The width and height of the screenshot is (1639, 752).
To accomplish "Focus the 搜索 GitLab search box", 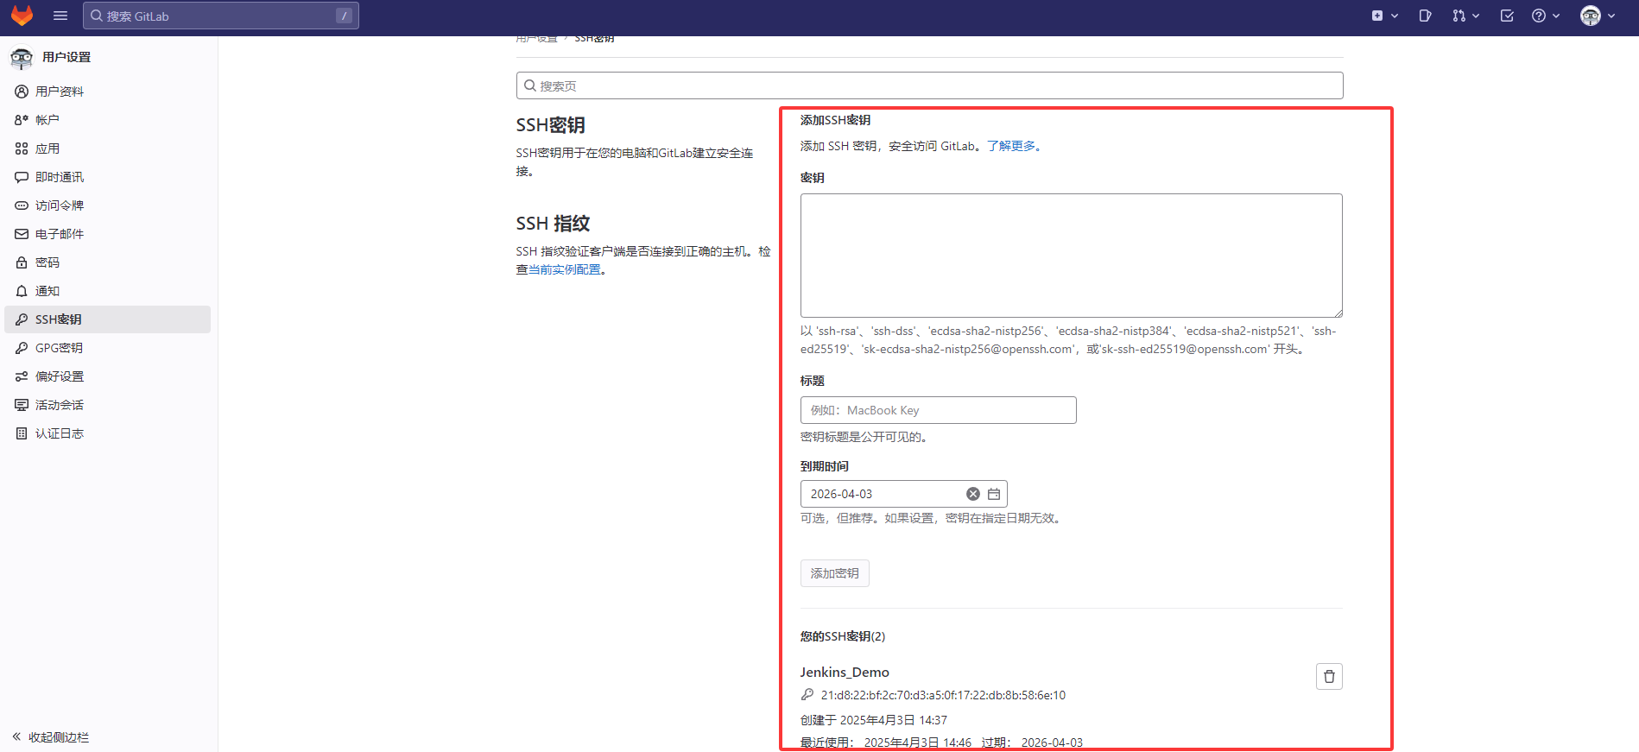I will (221, 16).
